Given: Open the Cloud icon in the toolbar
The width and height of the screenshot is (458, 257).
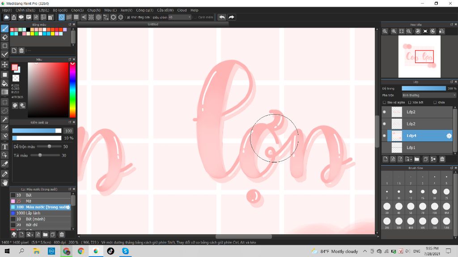Looking at the screenshot, I should (x=6, y=17).
